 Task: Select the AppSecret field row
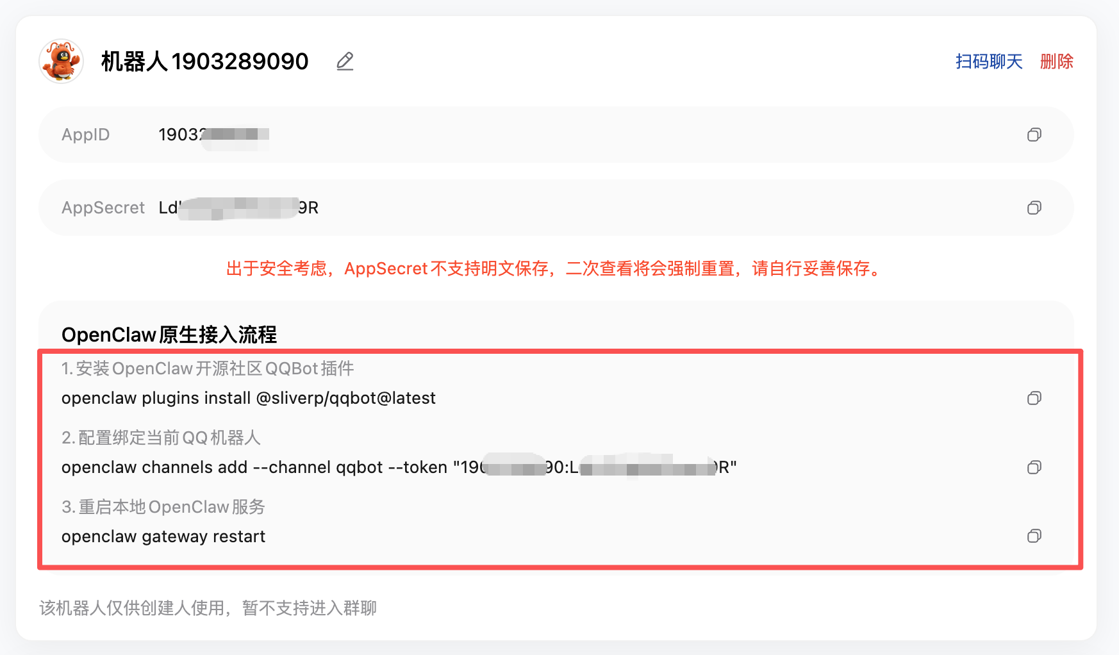556,208
